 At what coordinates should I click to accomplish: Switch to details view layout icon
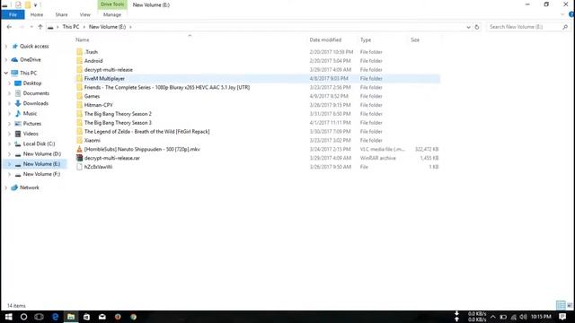(x=561, y=305)
